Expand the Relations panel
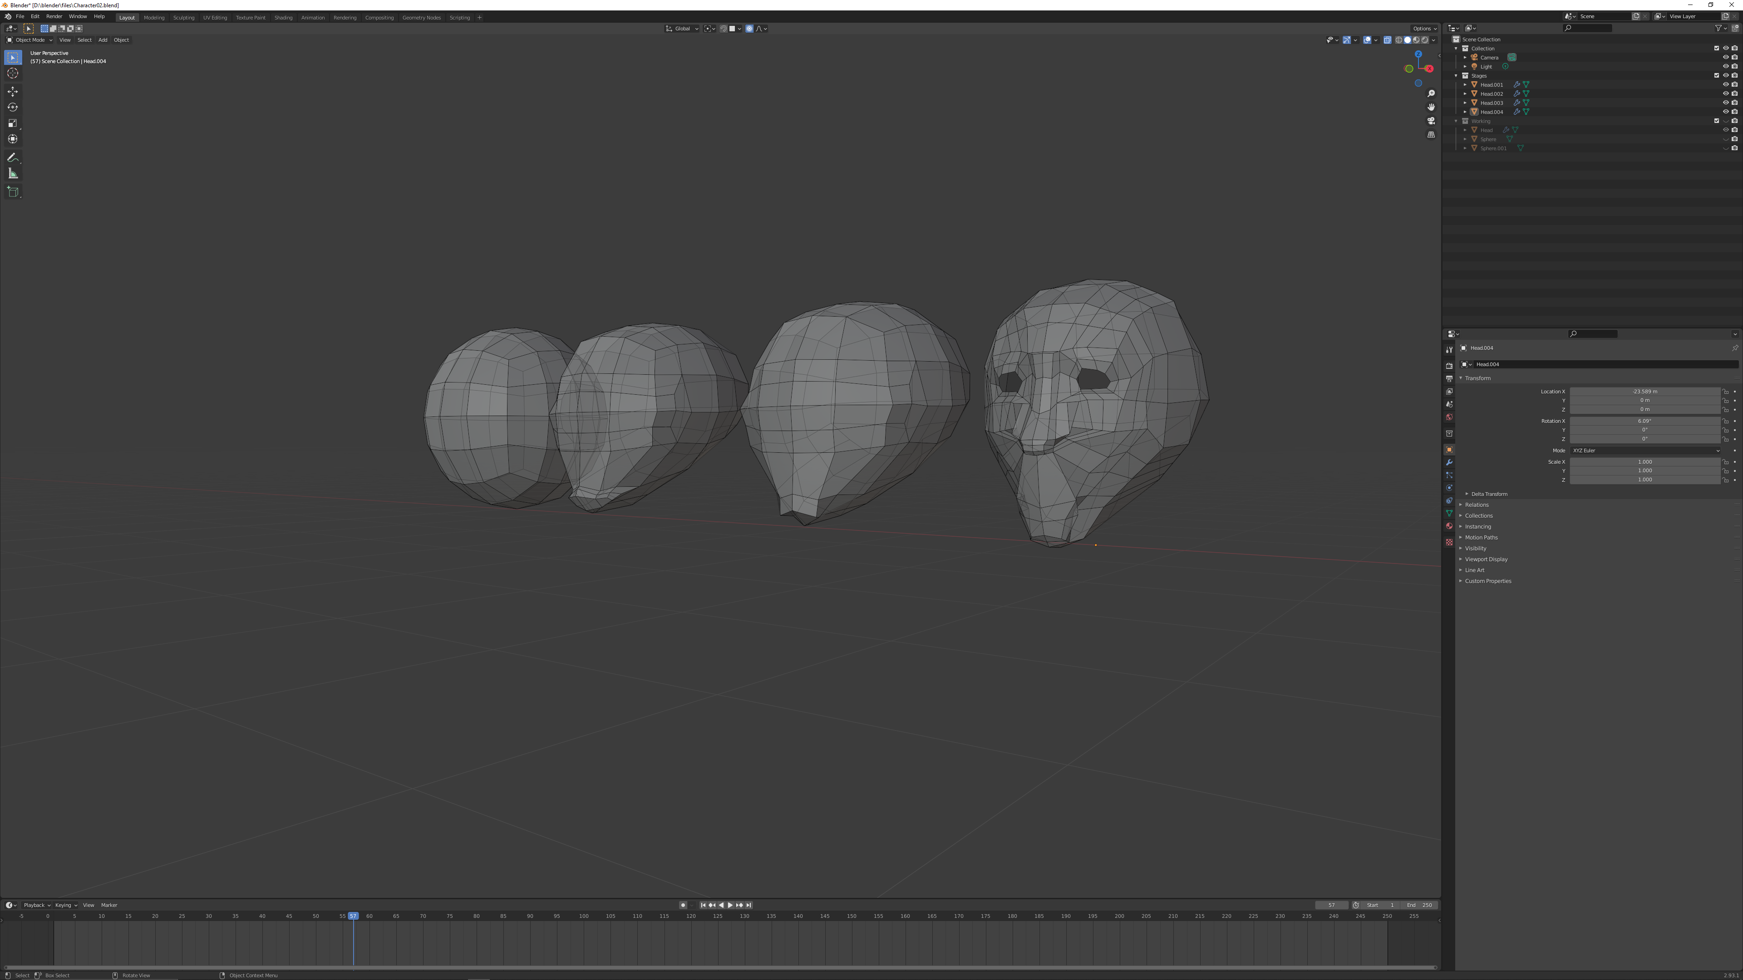 [x=1477, y=505]
